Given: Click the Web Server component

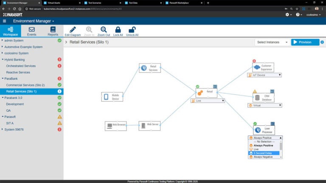Looking at the screenshot, I should (149, 125).
